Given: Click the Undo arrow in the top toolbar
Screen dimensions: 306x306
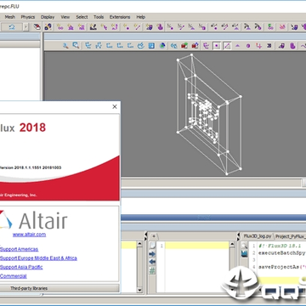Looking at the screenshot, I should coord(12,27).
